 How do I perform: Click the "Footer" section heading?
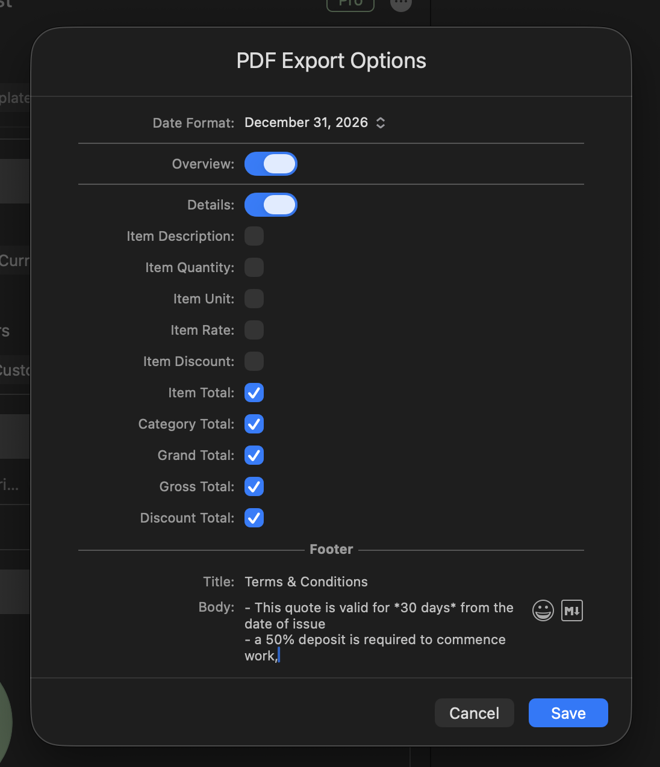pos(331,549)
